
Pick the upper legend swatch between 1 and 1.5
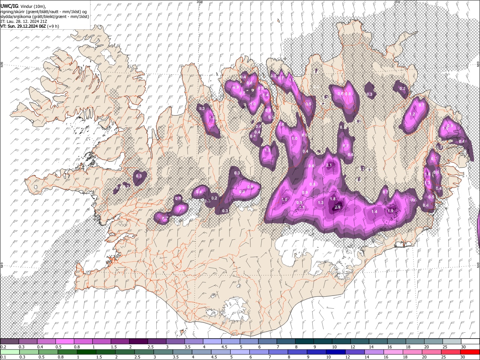pos(102,342)
